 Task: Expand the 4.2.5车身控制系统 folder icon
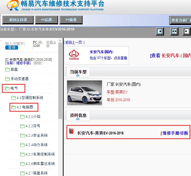tap(23, 154)
